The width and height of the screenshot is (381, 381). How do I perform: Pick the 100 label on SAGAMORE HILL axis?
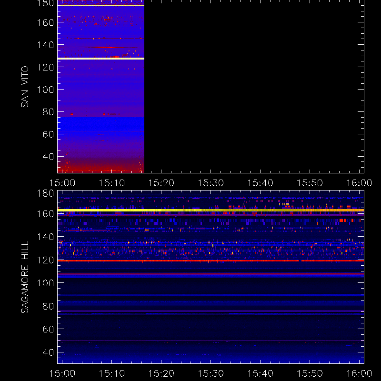click(x=45, y=283)
